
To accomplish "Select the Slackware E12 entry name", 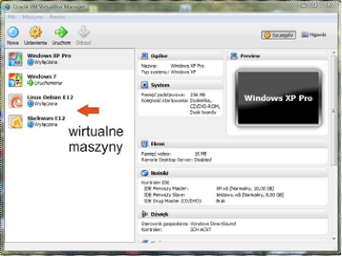I will pos(46,118).
